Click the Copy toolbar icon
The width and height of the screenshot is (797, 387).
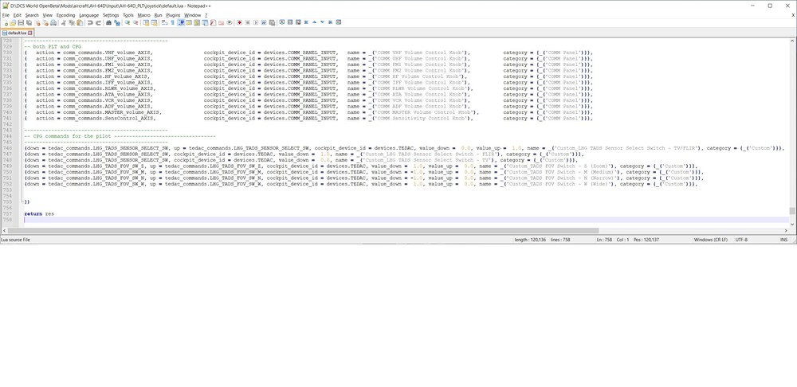71,22
